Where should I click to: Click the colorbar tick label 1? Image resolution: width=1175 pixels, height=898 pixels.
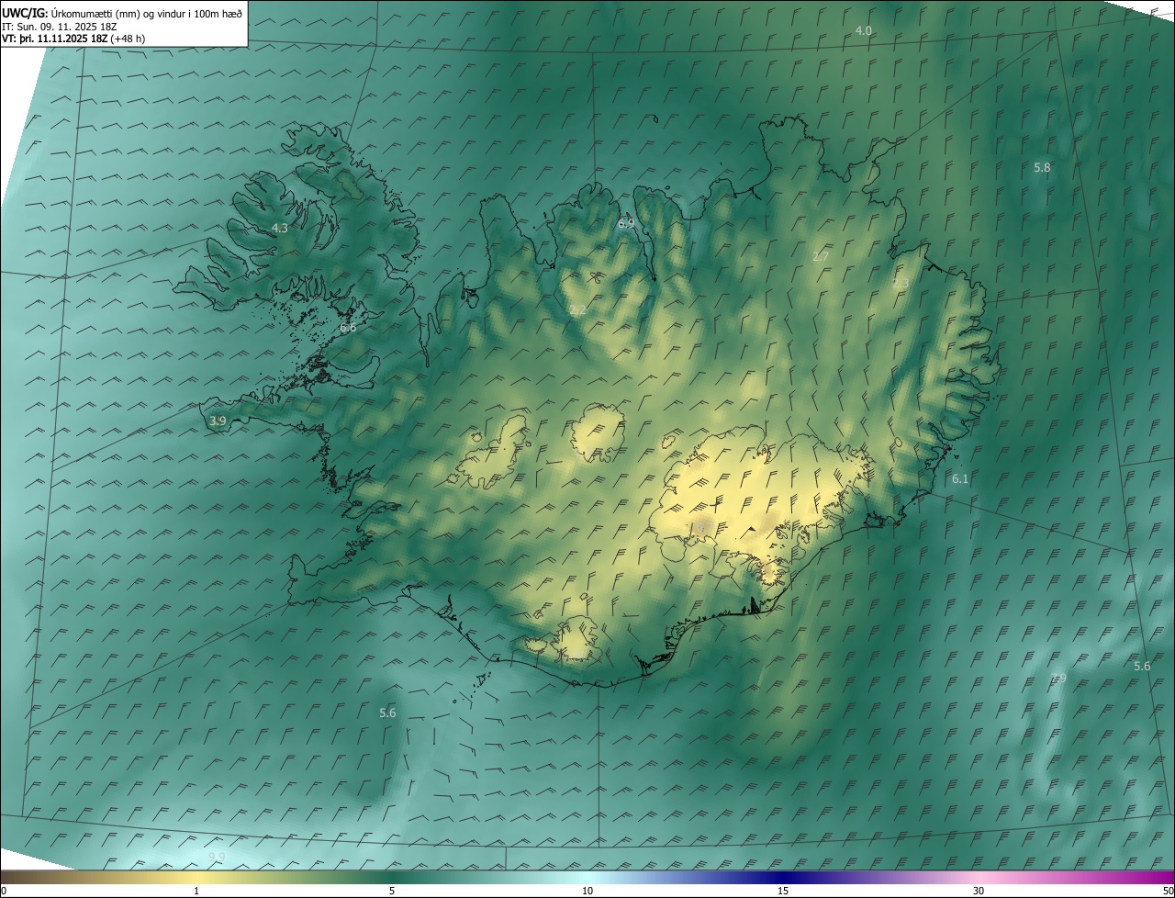coord(196,891)
